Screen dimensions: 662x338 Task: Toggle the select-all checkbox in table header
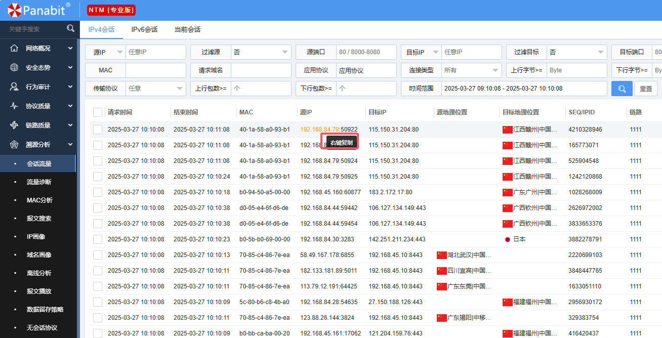pyautogui.click(x=98, y=112)
